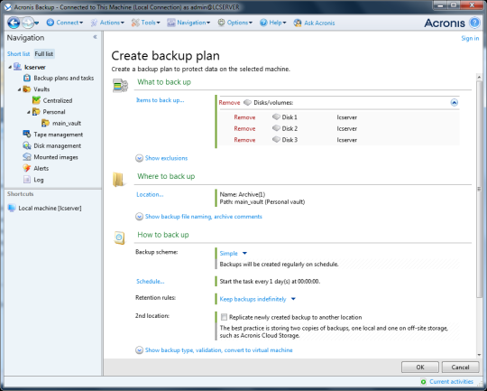Click the Personal vaults folder icon

pyautogui.click(x=36, y=112)
